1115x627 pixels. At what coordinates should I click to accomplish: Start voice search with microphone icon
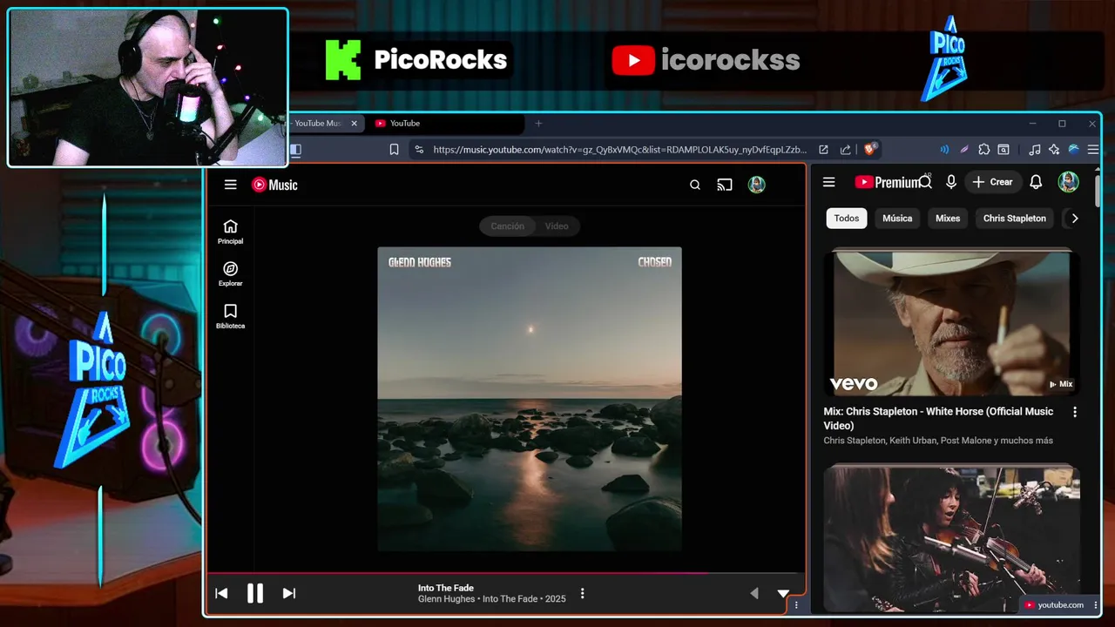pos(951,182)
